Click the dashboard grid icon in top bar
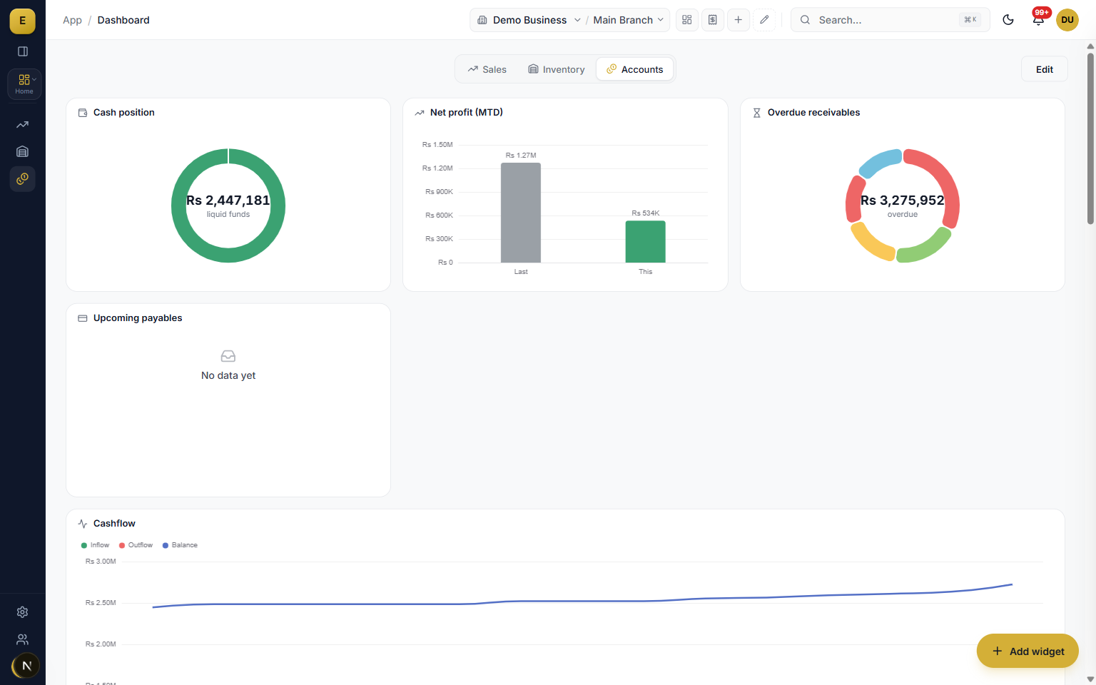 (687, 20)
